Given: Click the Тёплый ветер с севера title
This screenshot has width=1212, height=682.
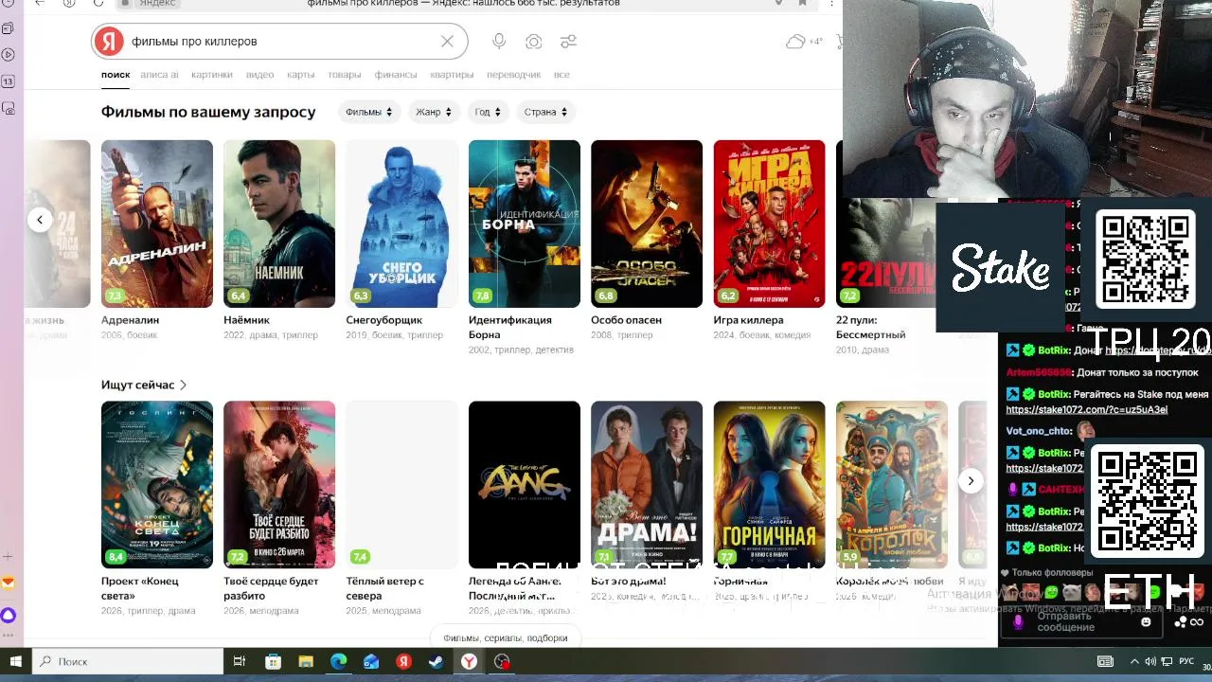Looking at the screenshot, I should pos(384,588).
